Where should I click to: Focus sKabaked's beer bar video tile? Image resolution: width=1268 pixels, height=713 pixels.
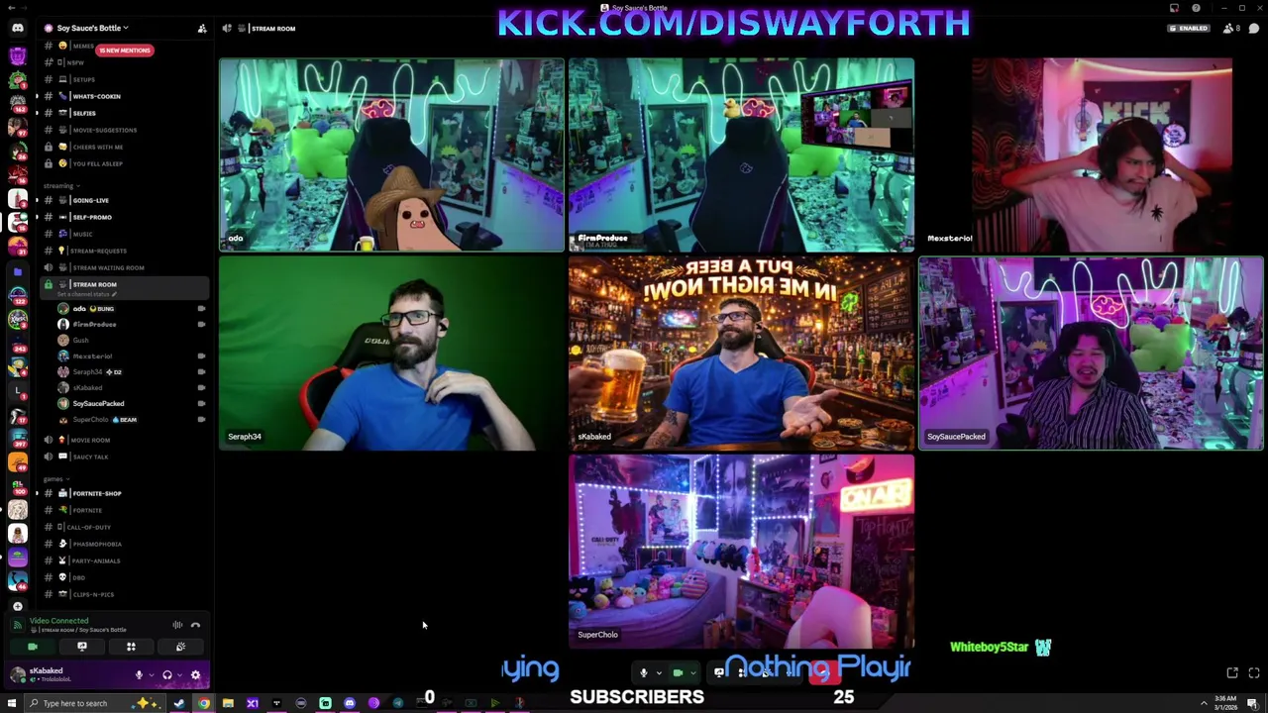coord(741,354)
